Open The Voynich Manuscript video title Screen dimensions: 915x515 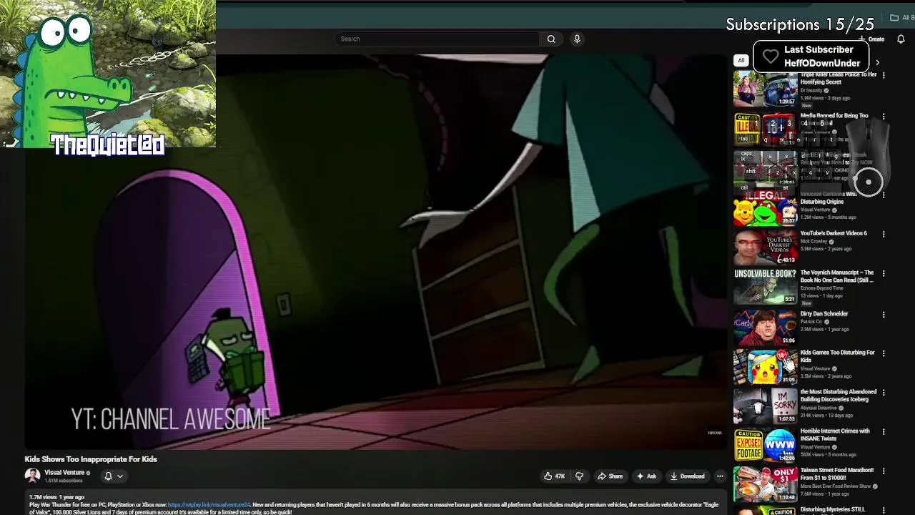click(x=837, y=276)
